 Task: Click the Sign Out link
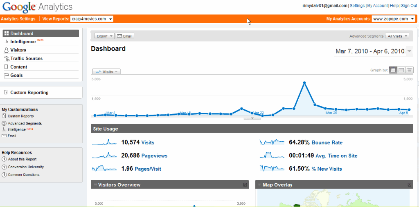409,6
